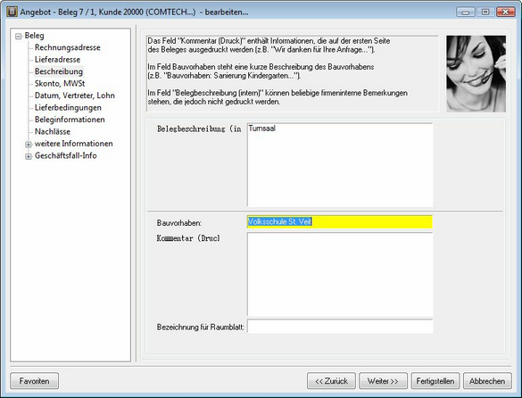
Task: Click the yellow Bauvorhaben input field
Action: click(x=340, y=222)
